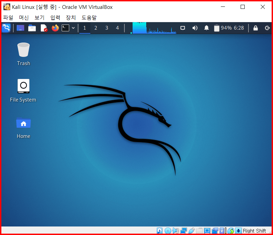Click the network adapter status icon
The image size is (273, 235).
pos(184,231)
